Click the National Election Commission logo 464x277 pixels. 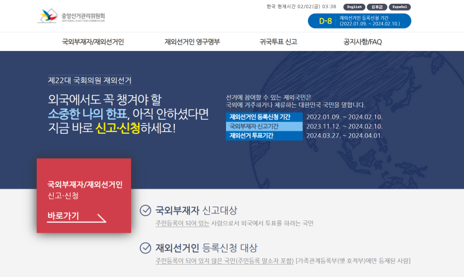click(71, 16)
